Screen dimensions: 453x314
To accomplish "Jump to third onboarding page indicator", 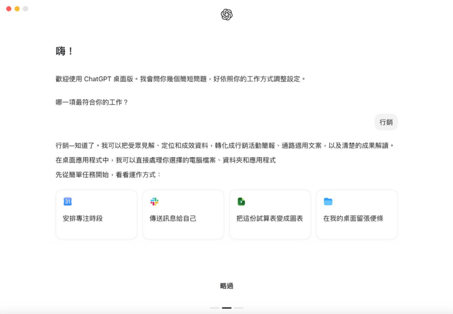I will tap(238, 308).
